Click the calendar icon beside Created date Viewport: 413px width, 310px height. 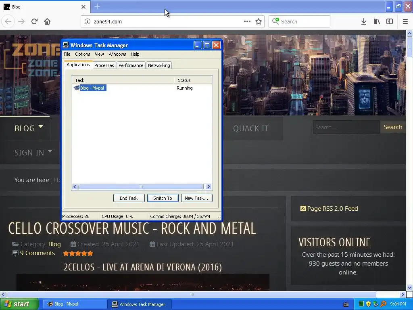coord(73,244)
